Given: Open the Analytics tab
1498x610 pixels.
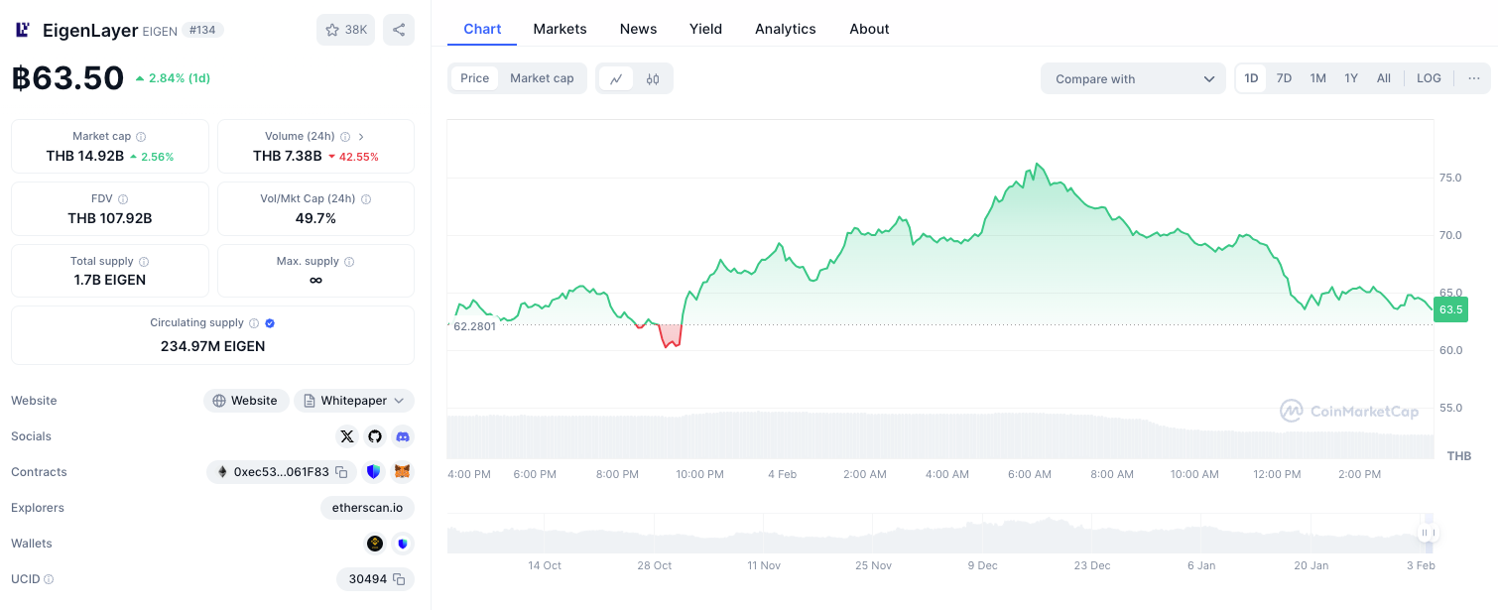Looking at the screenshot, I should point(785,29).
